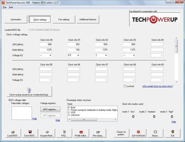The height and width of the screenshot is (142, 185).
Task: Click Clock info 03 GPU field showing 800
Action: point(129,44)
